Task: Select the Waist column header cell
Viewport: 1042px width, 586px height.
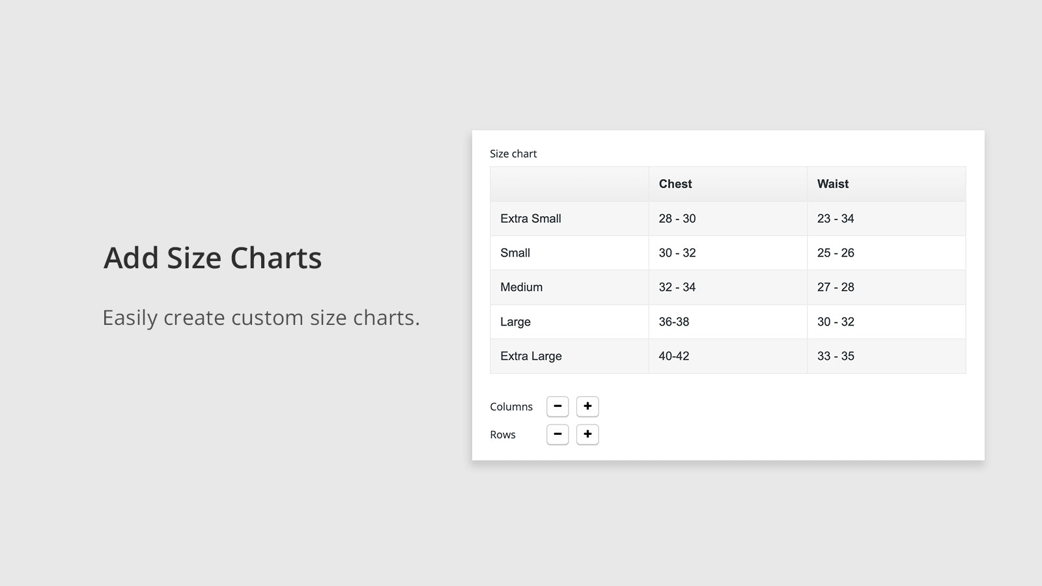Action: pos(833,184)
